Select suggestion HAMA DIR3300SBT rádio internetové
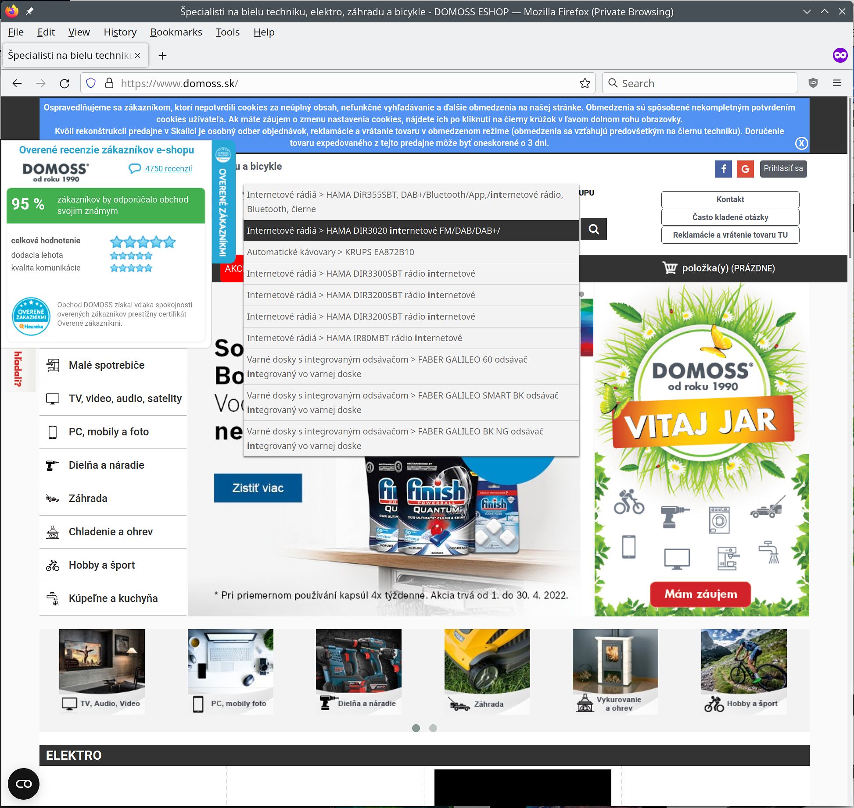Viewport: 854px width, 808px height. [x=411, y=274]
